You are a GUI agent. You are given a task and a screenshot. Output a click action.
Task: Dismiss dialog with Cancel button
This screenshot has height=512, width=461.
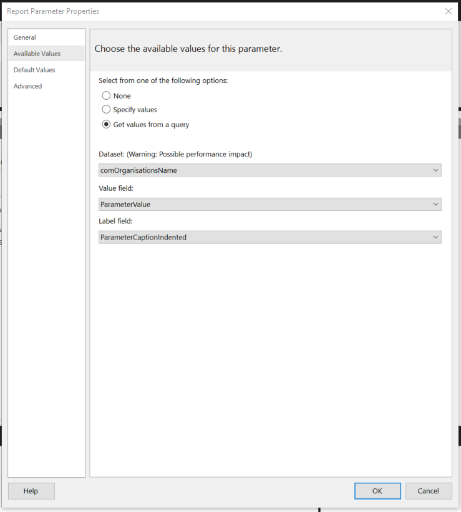click(x=429, y=491)
